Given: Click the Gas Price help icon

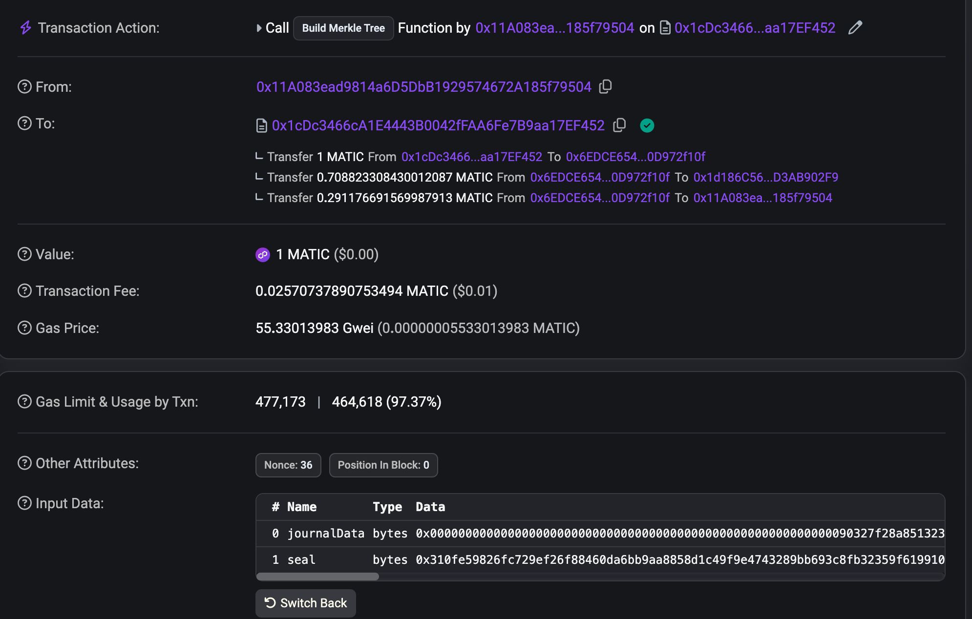Looking at the screenshot, I should (x=24, y=328).
